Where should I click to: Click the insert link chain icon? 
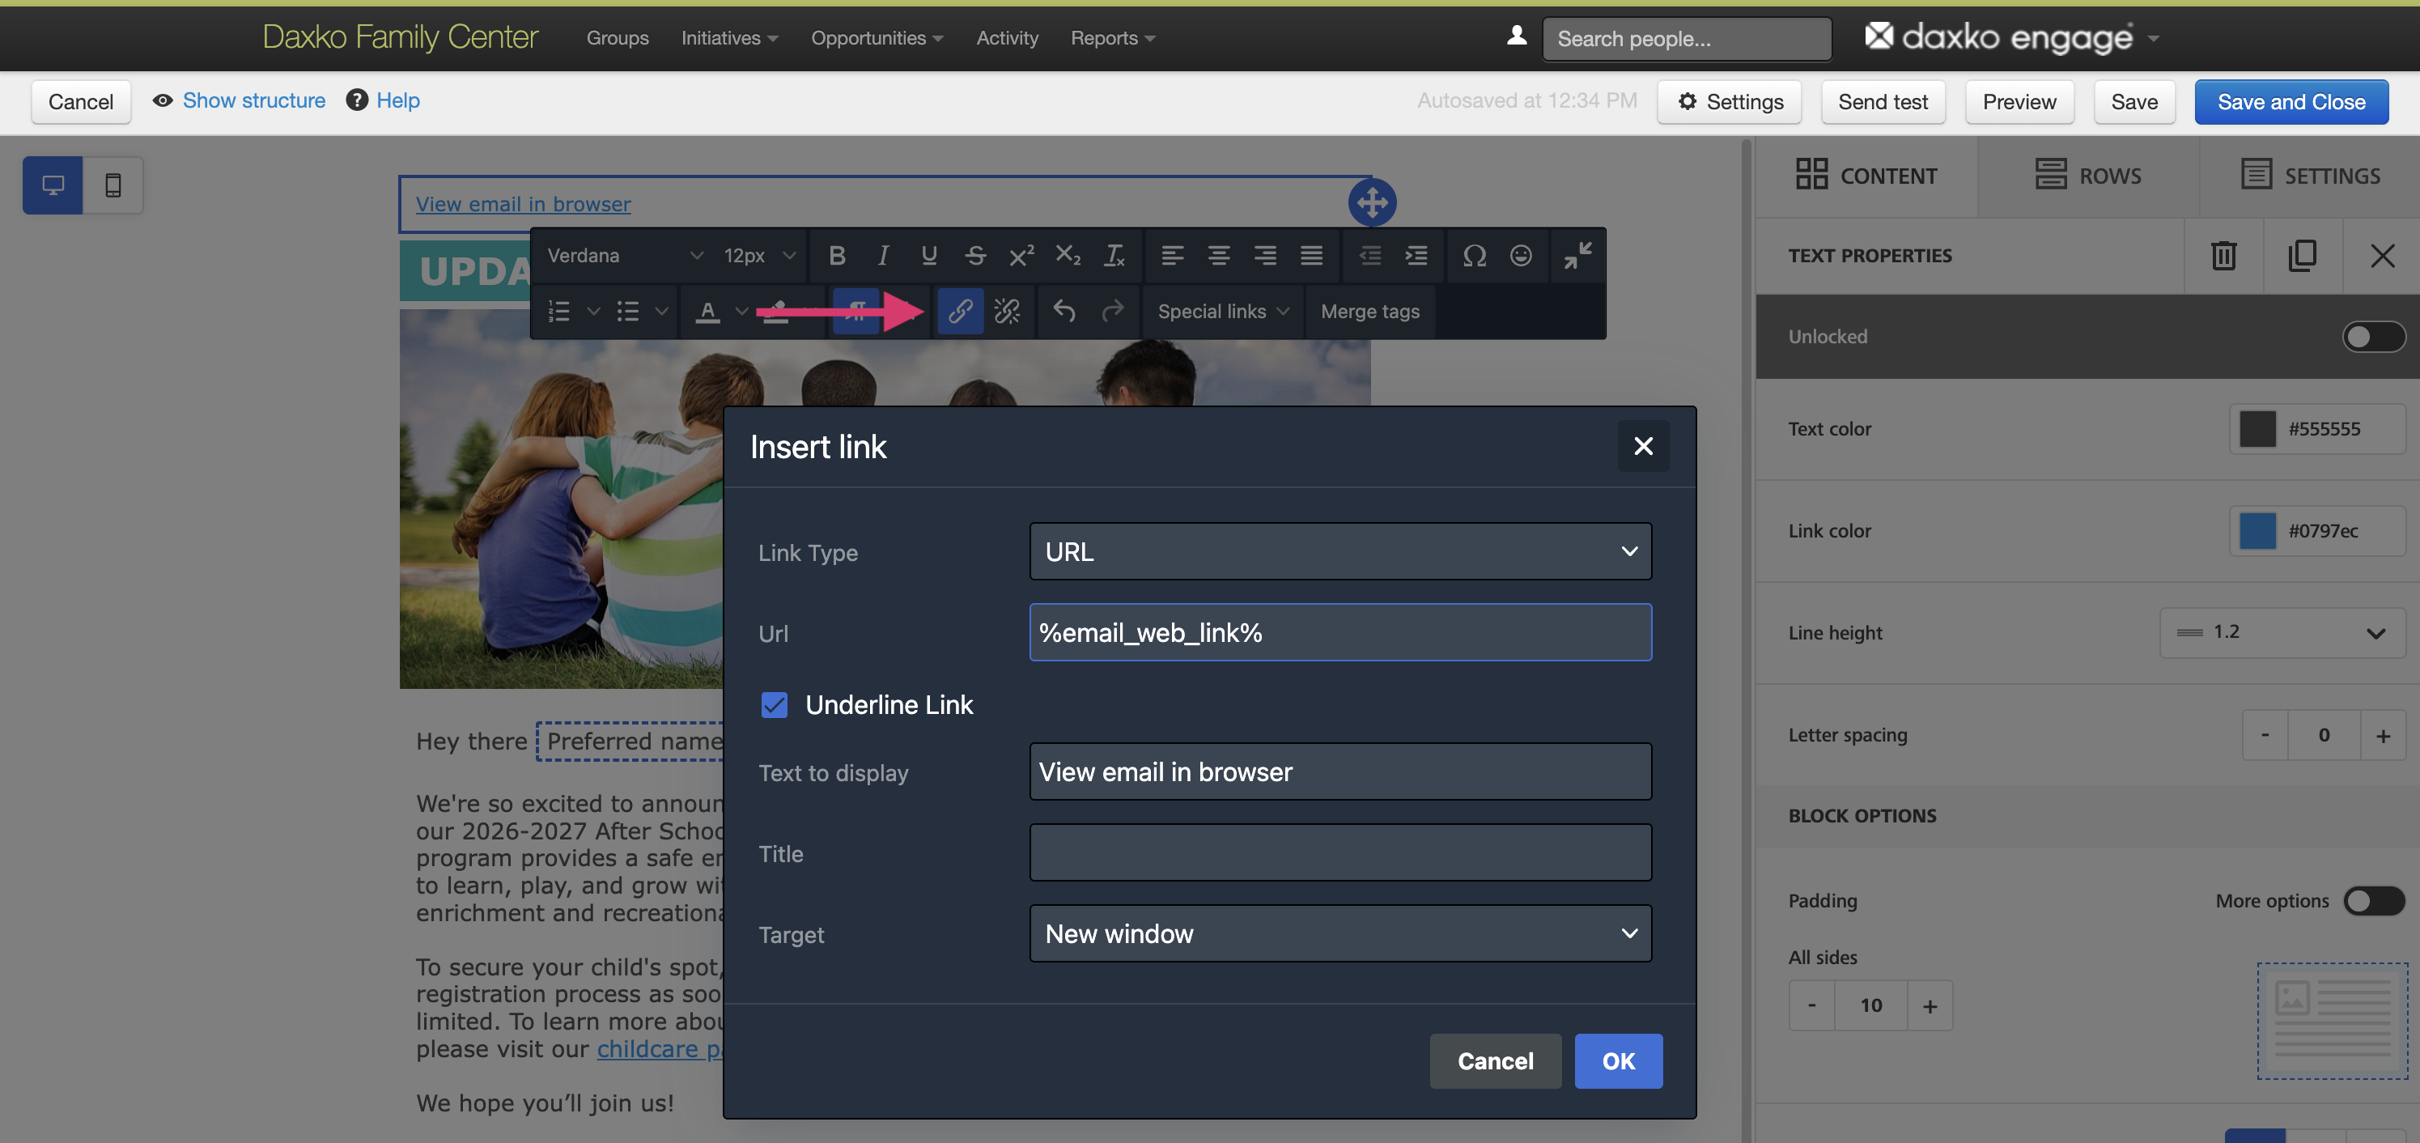[x=959, y=311]
